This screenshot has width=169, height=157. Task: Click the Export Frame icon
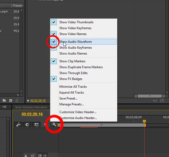point(162,101)
